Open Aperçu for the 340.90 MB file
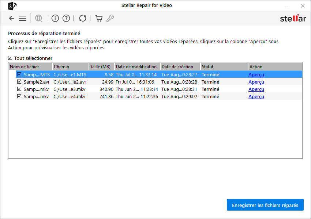The height and width of the screenshot is (219, 311). (x=256, y=89)
